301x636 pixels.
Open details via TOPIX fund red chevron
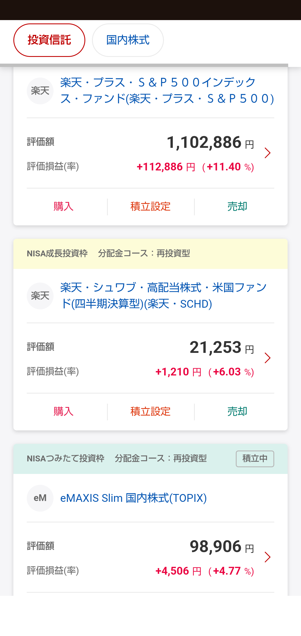(268, 557)
